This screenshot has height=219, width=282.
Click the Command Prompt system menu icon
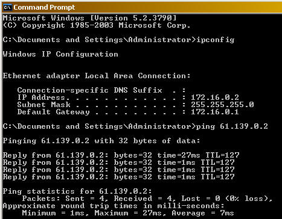pyautogui.click(x=7, y=7)
